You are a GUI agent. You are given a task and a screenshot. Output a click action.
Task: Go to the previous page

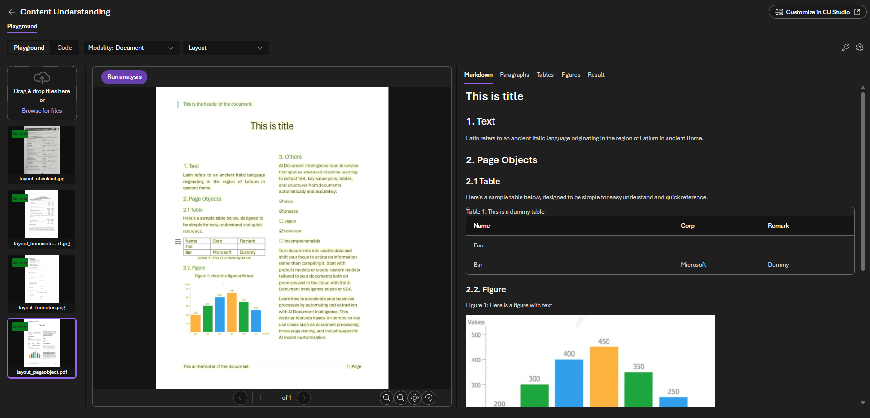(x=240, y=398)
